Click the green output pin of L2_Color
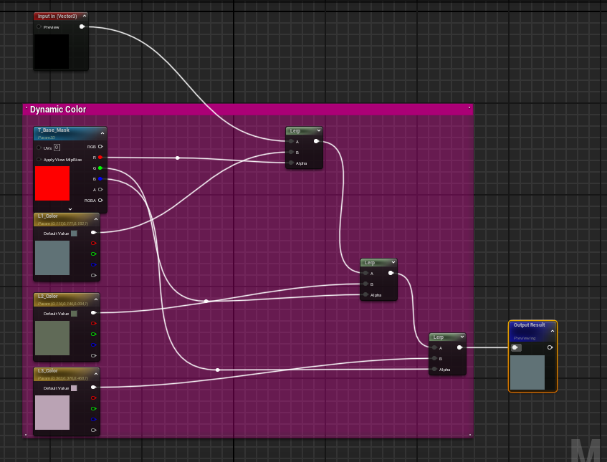 (x=93, y=334)
